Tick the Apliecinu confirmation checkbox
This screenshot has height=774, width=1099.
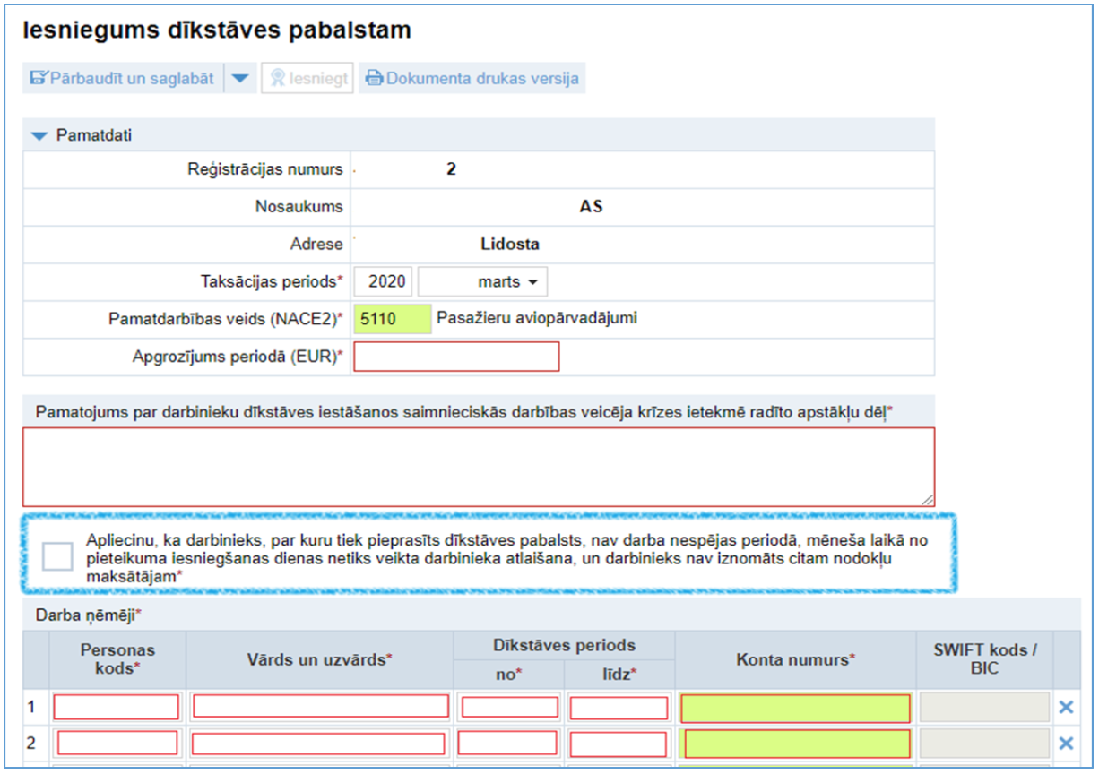(57, 556)
